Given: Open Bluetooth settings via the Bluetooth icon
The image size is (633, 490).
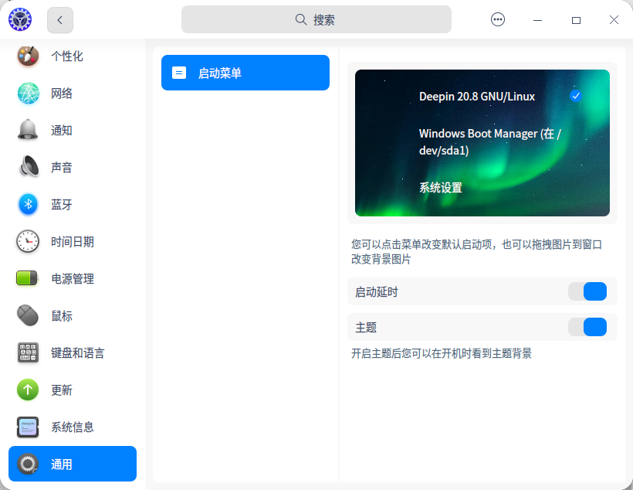Looking at the screenshot, I should pos(28,204).
